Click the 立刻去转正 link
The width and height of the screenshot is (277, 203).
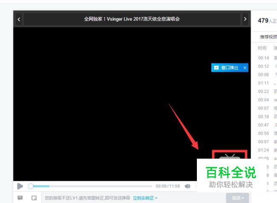coord(145,198)
